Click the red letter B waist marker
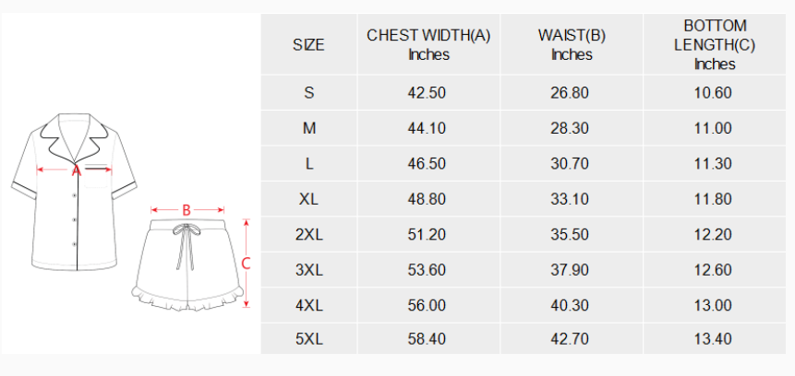The height and width of the screenshot is (376, 795). tap(187, 210)
